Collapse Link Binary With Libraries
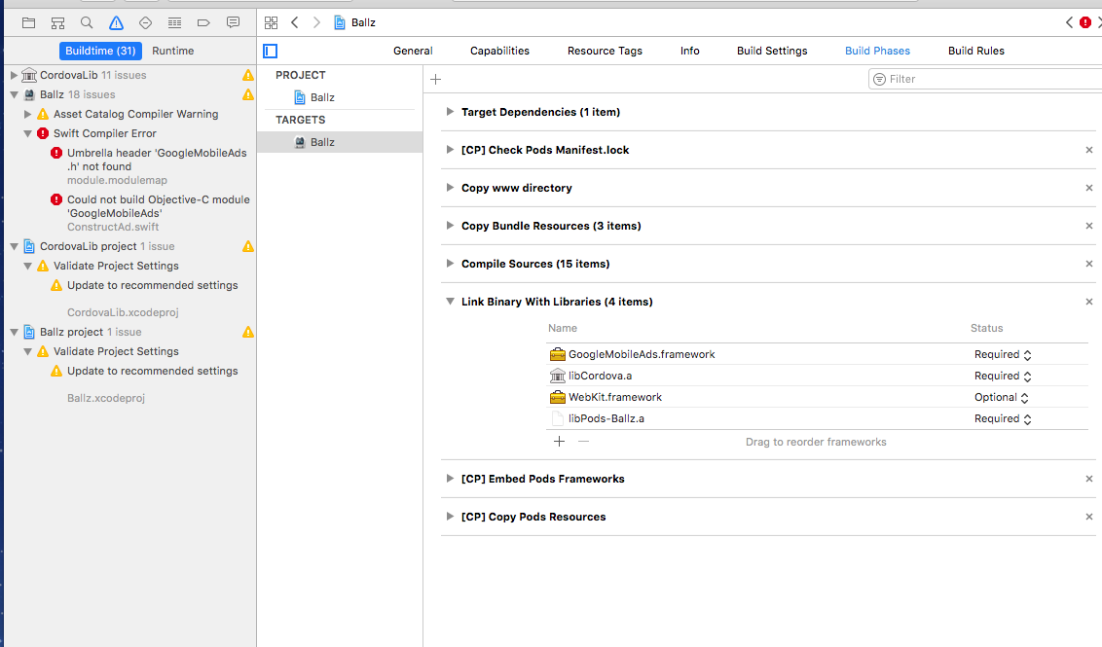Screen dimensions: 1102x647 point(450,302)
